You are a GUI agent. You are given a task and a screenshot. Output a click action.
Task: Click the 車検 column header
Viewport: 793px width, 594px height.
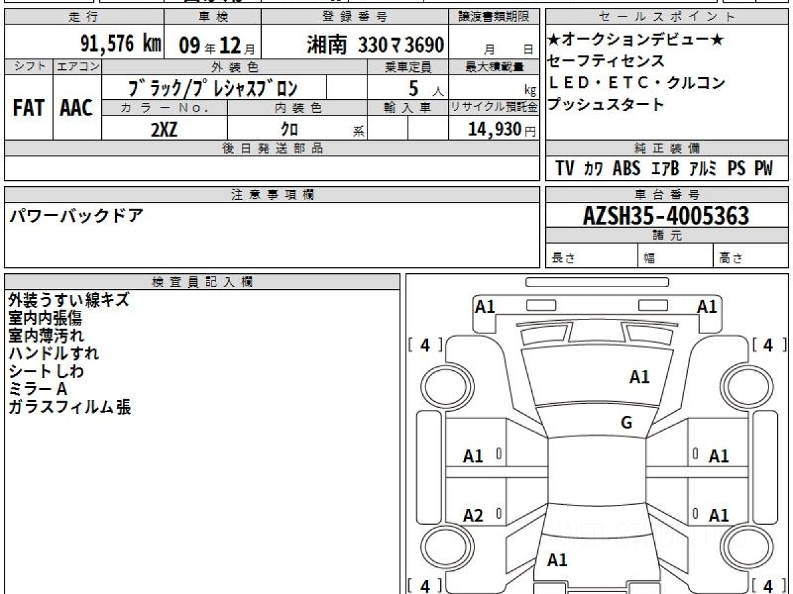(213, 16)
